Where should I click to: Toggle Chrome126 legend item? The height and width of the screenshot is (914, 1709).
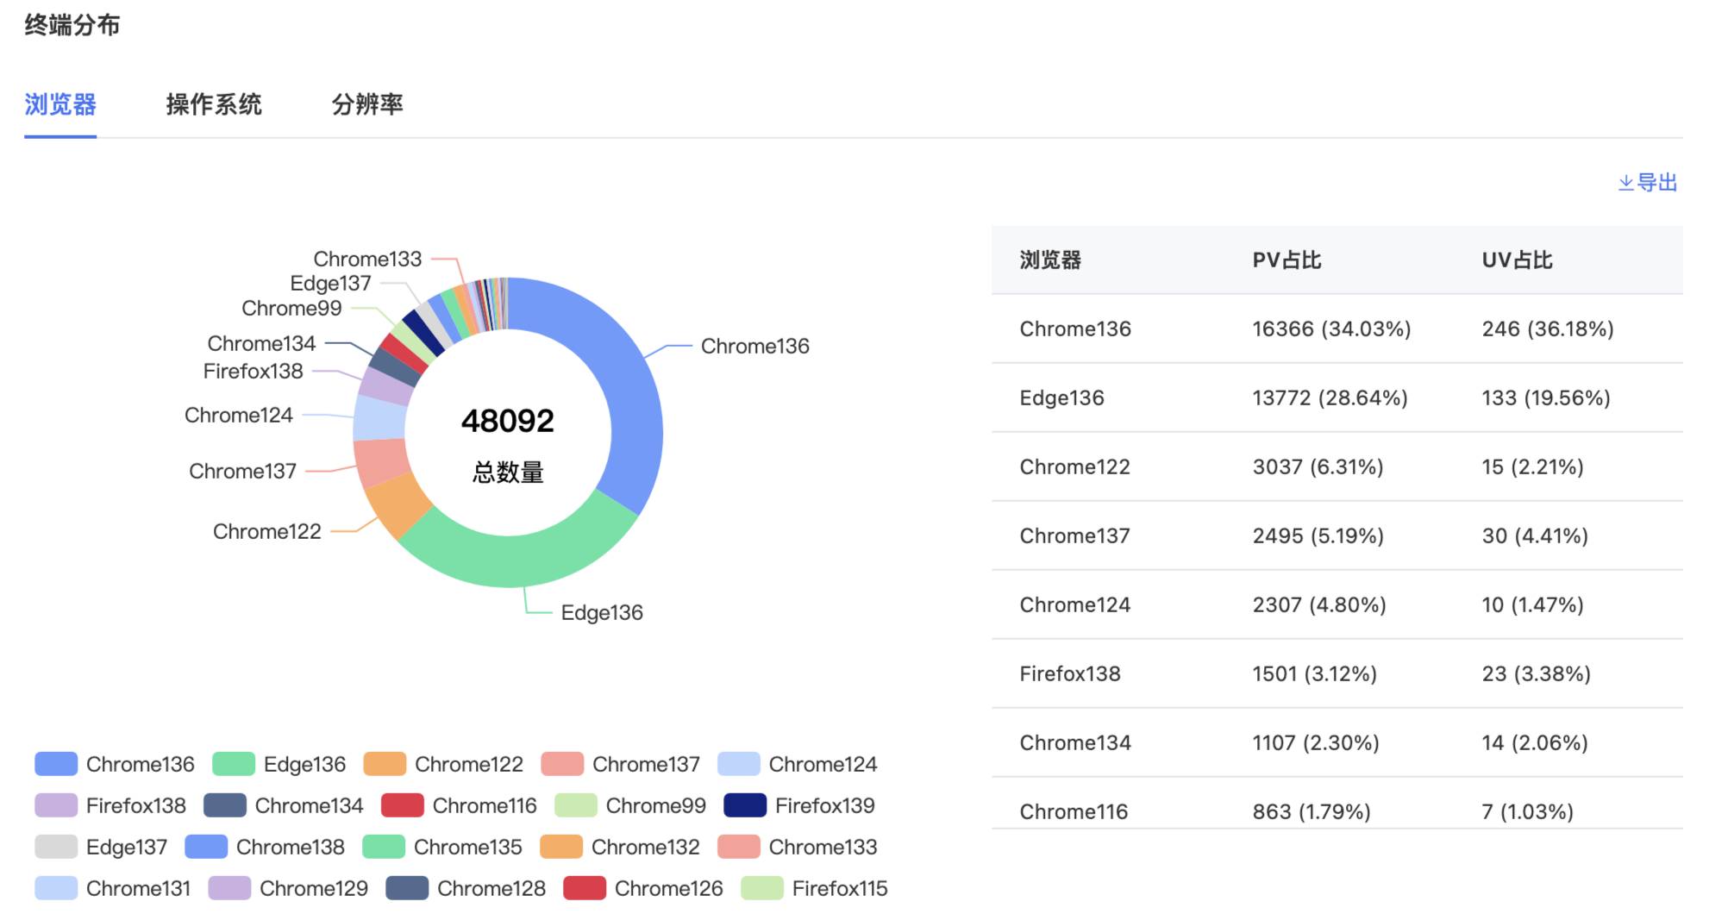tap(643, 888)
